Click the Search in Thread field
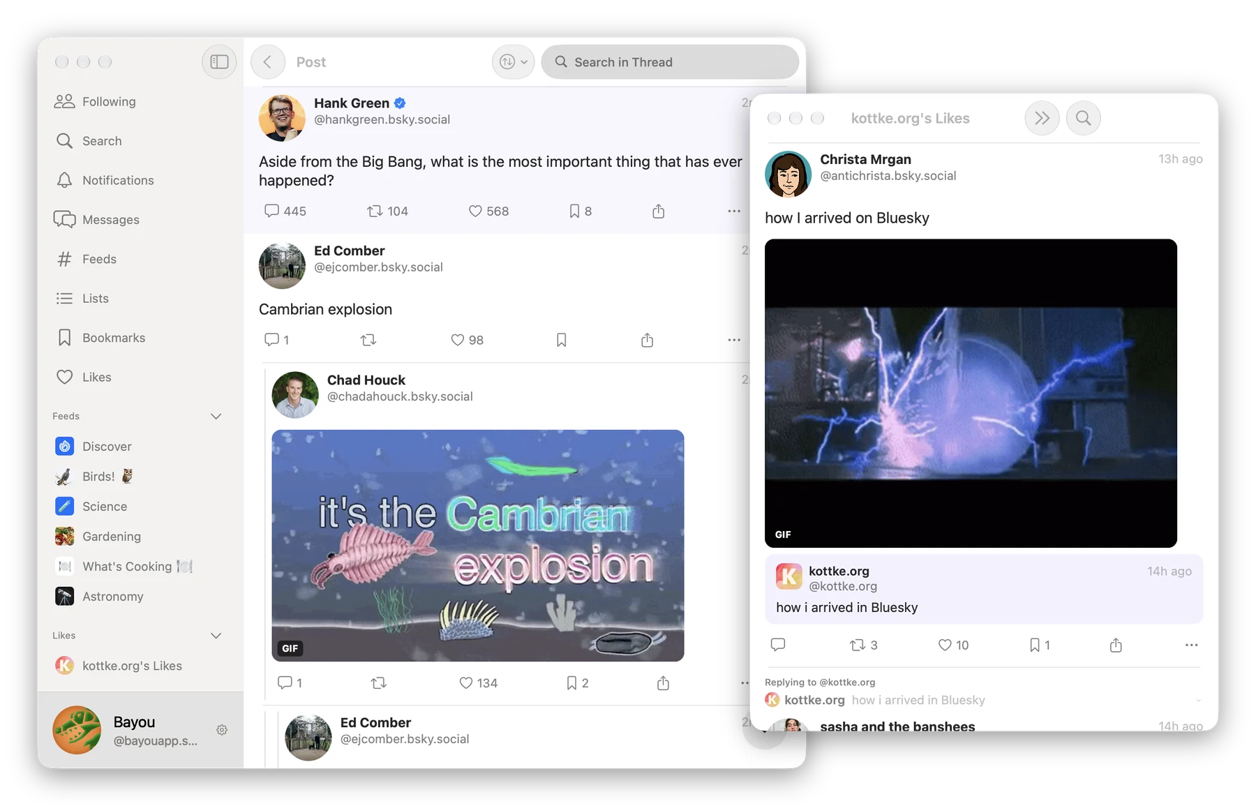 670,62
